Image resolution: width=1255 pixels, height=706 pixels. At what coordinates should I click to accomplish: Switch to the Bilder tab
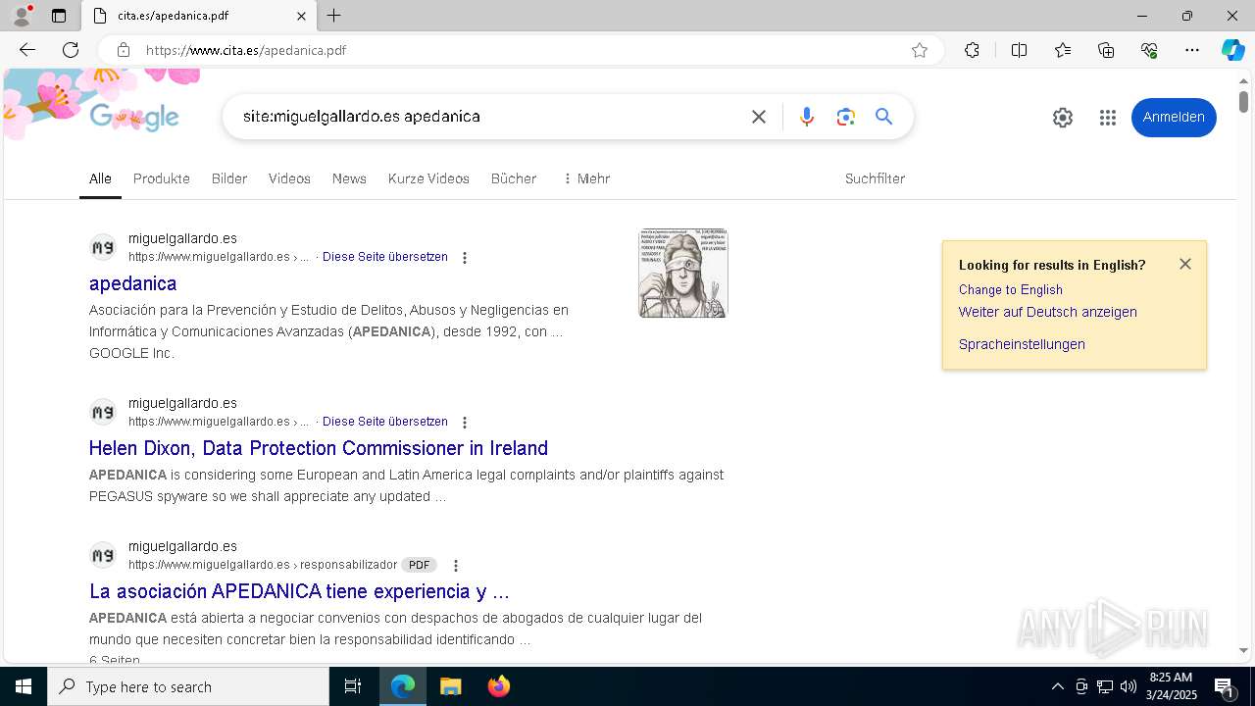pos(229,178)
